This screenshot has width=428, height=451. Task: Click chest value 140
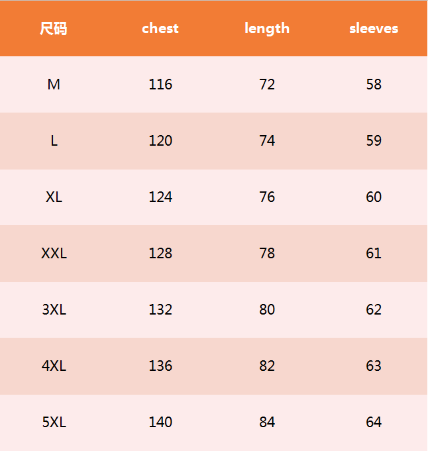pos(160,423)
